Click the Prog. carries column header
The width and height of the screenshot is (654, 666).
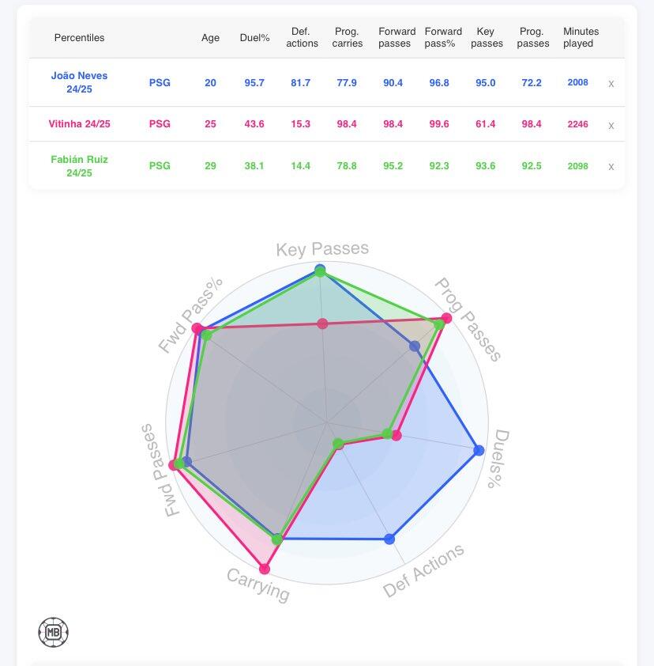click(348, 37)
